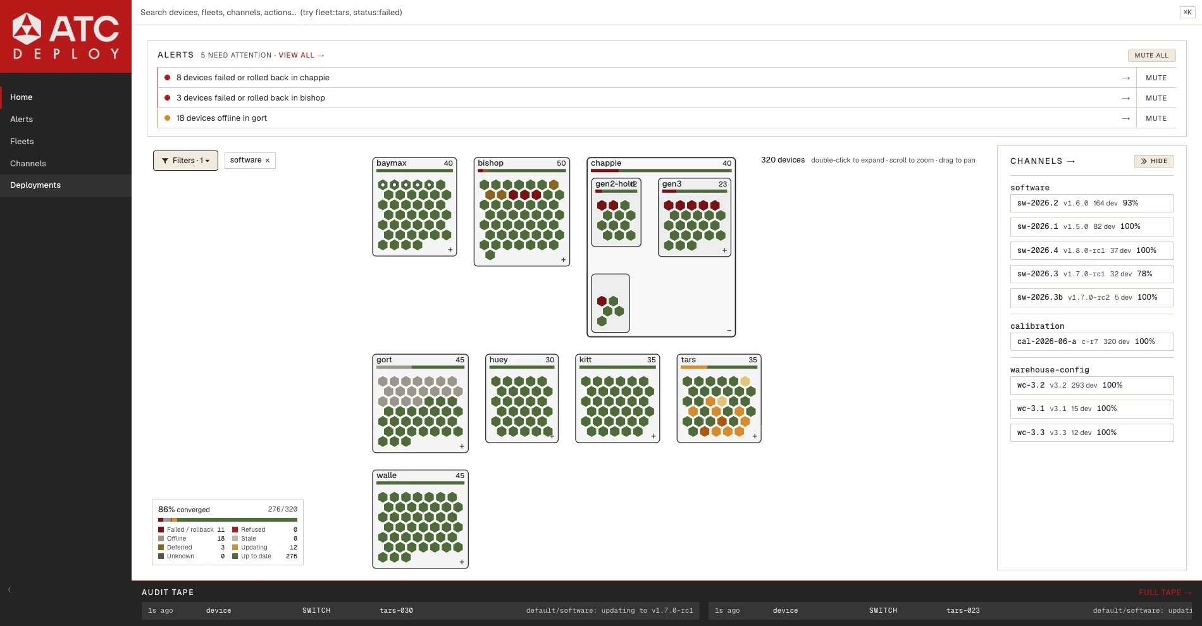Open Fleets in sidebar

point(66,141)
